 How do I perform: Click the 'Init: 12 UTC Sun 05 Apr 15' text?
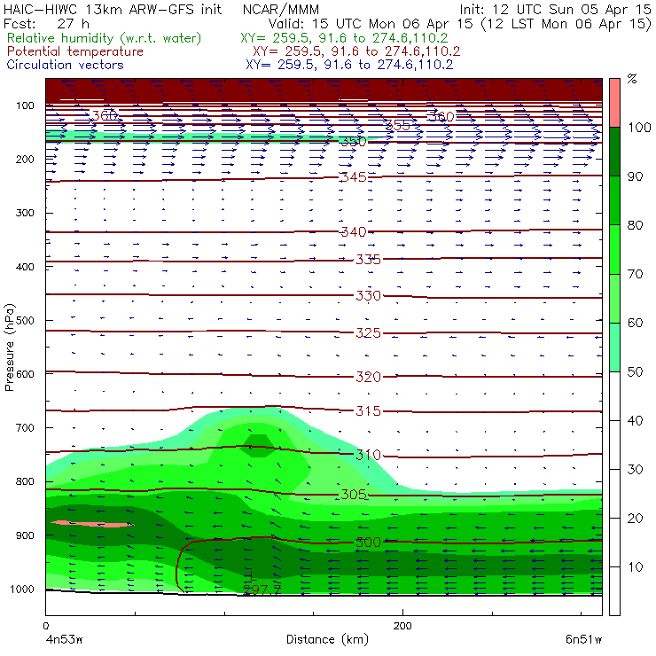pos(555,9)
